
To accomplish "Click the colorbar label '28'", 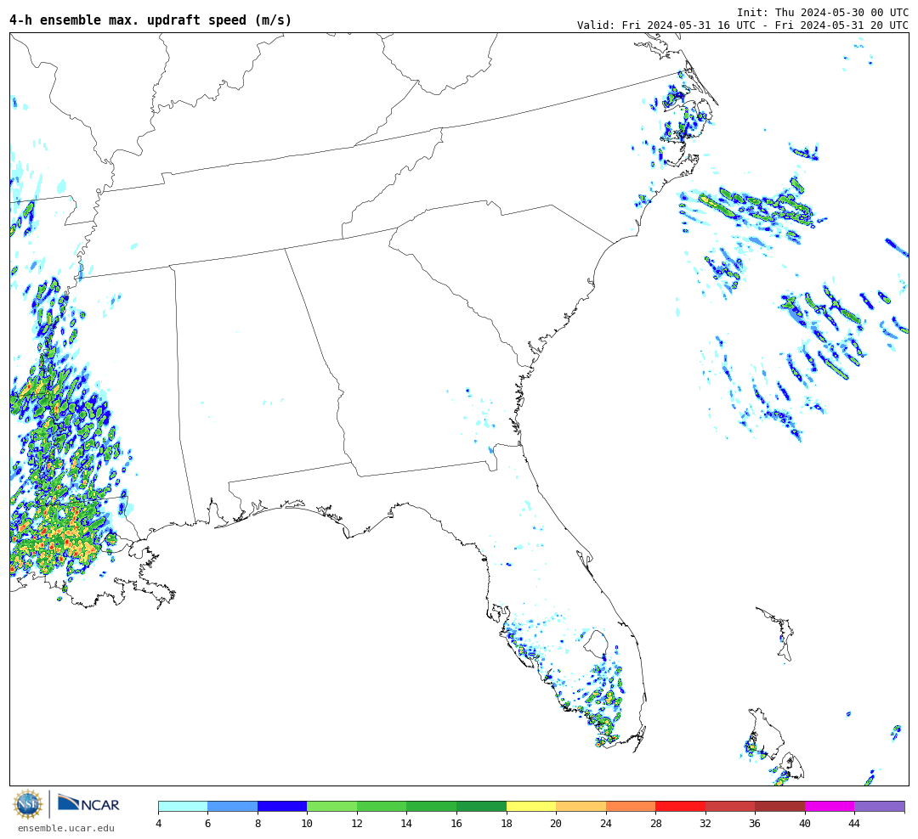I will coord(655,823).
